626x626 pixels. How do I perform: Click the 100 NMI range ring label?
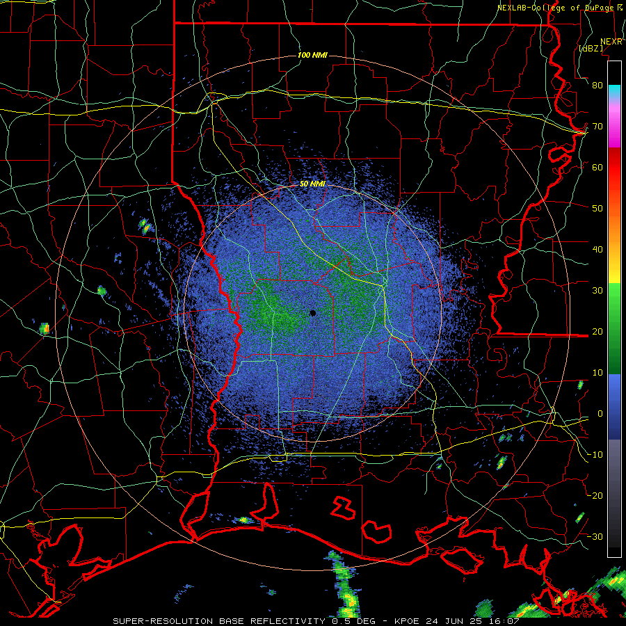coord(312,55)
